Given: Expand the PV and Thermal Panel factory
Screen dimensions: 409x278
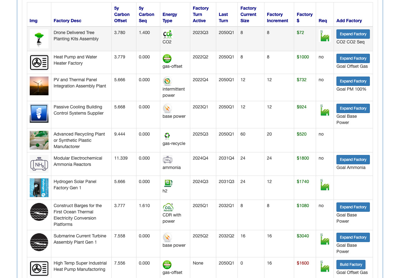Looking at the screenshot, I should (x=353, y=81).
